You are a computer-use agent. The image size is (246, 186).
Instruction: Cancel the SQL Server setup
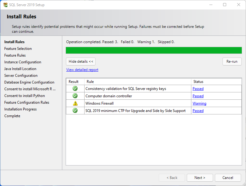pyautogui.click(x=228, y=178)
